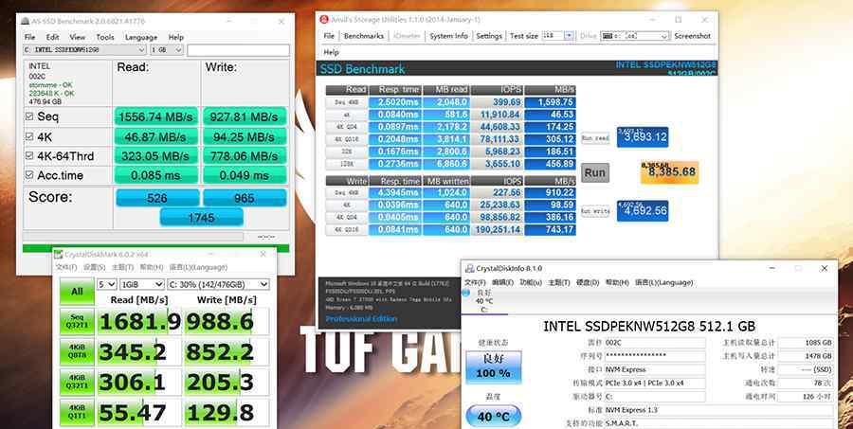Click the 4KiB Q32T1 test button
The width and height of the screenshot is (853, 429).
[x=77, y=383]
